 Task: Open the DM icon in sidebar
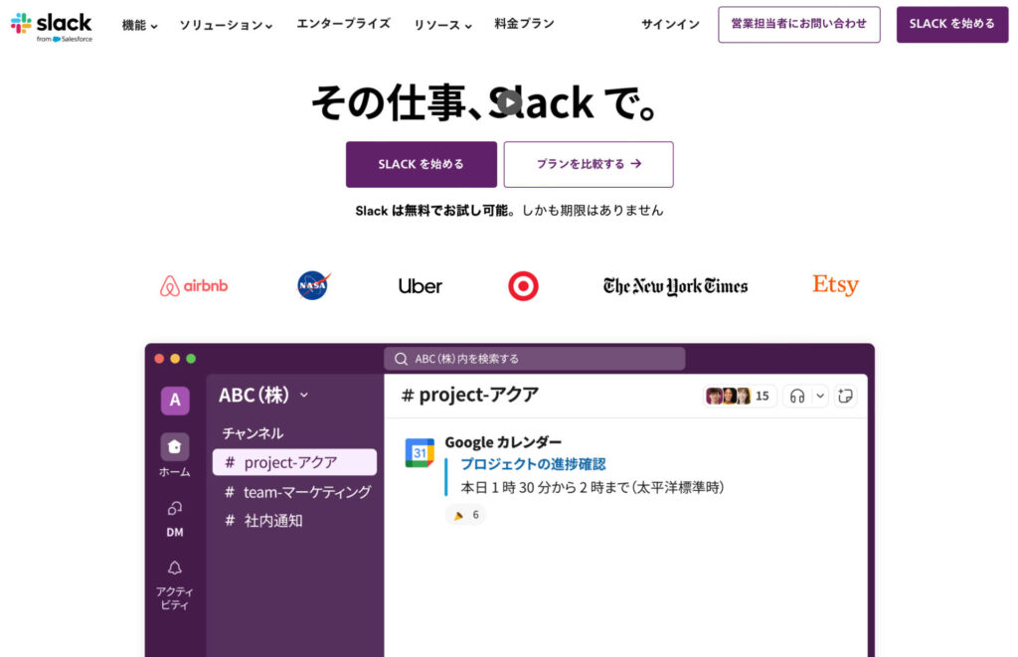pyautogui.click(x=175, y=508)
